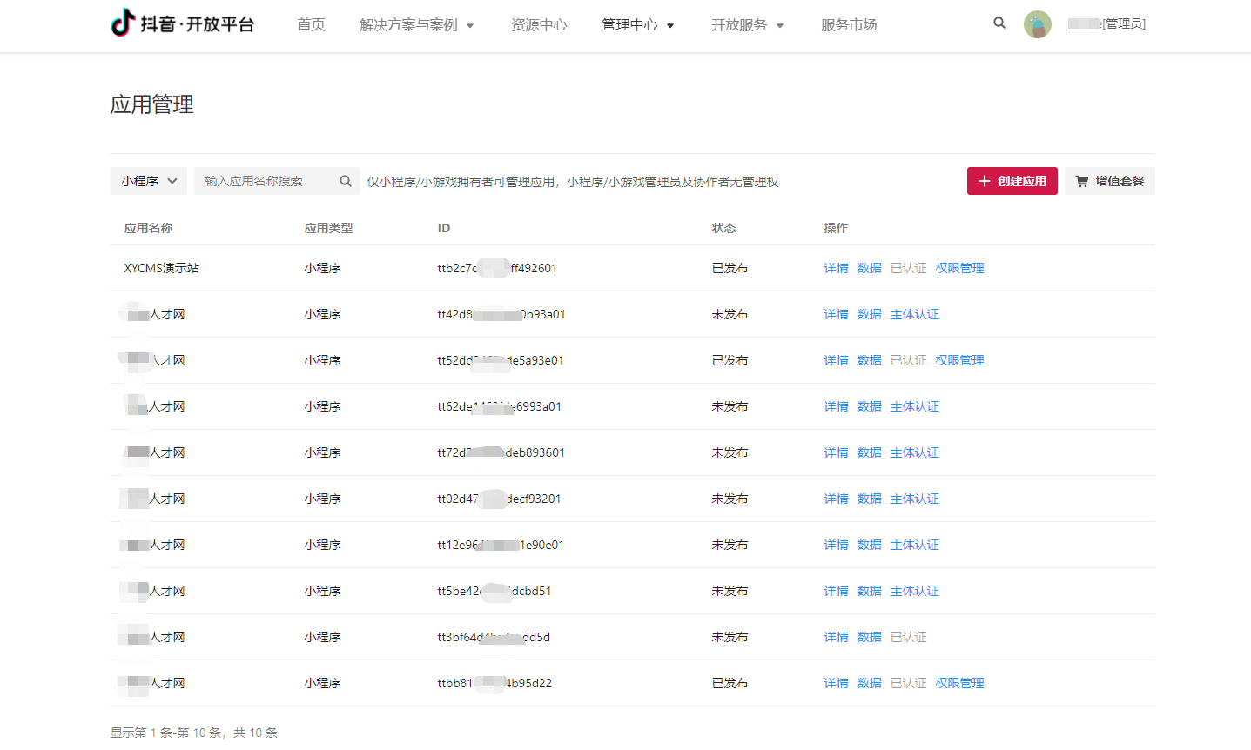
Task: Click the shopping cart icon on 增值套餐
Action: tap(1081, 181)
